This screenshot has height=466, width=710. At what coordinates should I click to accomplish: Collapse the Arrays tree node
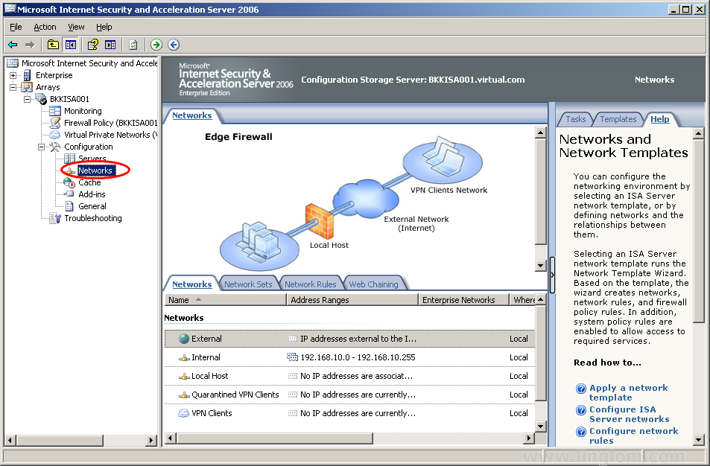click(13, 87)
